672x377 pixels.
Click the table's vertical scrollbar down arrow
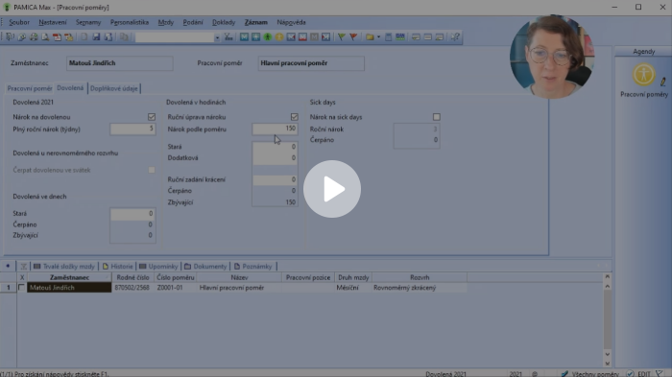point(608,354)
